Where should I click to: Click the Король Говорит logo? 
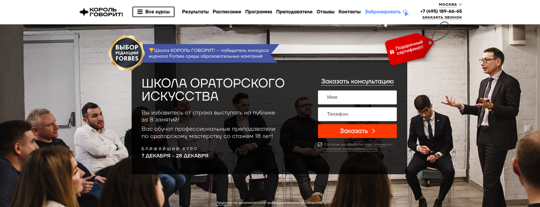[x=101, y=12]
